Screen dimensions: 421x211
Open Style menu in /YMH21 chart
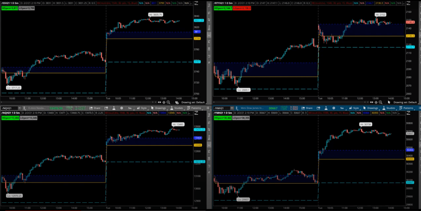click(x=354, y=108)
